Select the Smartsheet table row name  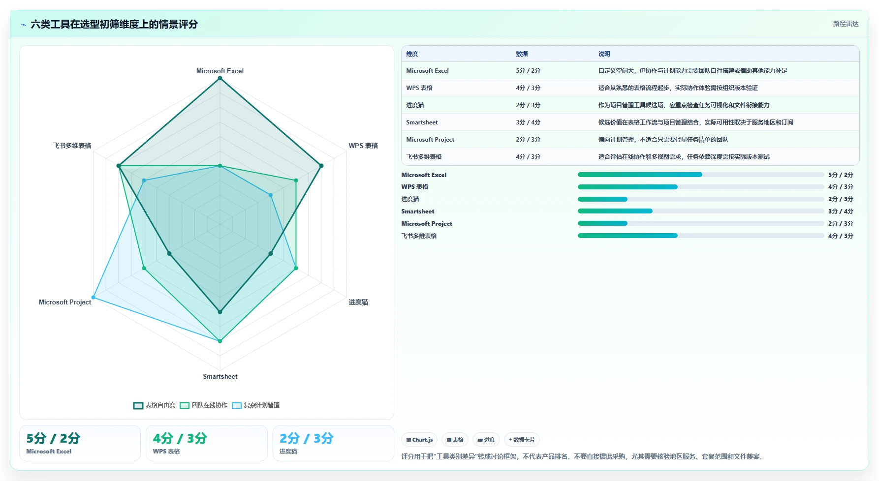422,122
